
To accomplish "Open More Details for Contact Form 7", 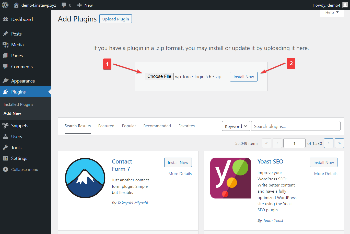I will click(x=180, y=173).
